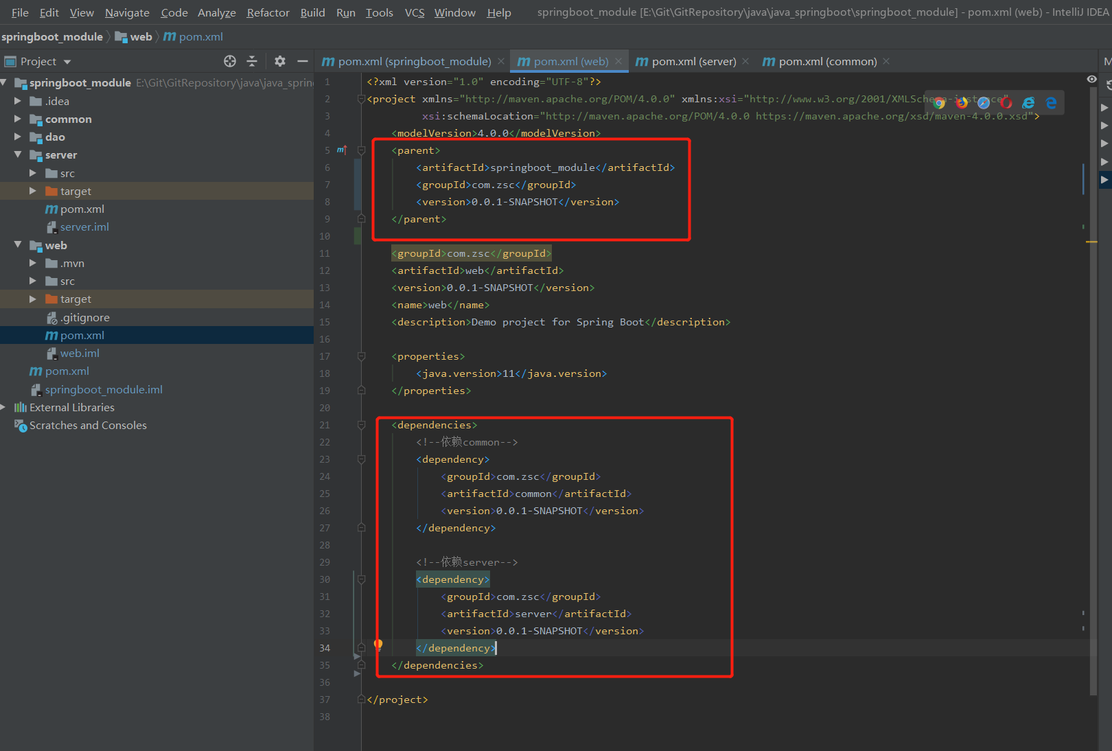
Task: Expand External Libraries node
Action: click(x=3, y=407)
